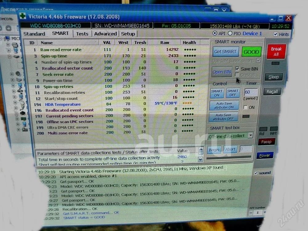Click Auto Save attributes OFF
Viewport: 308px width, 231px height.
point(223,117)
